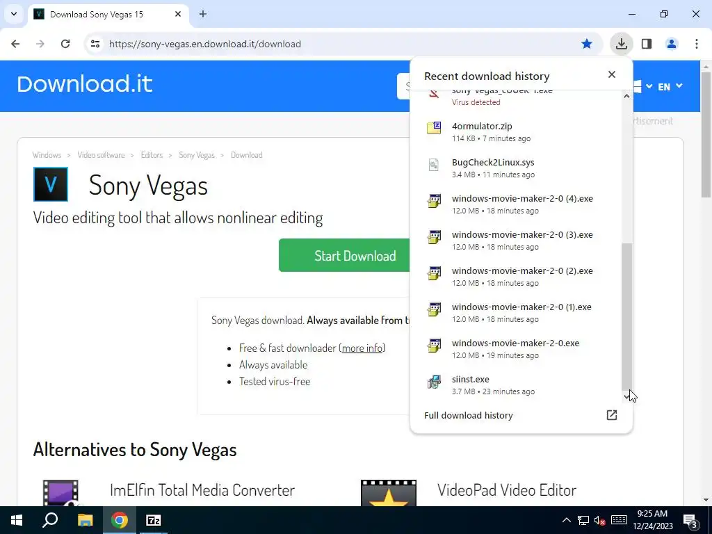Close the Download Sony Vegas 15 tab
The image size is (712, 534).
[178, 14]
